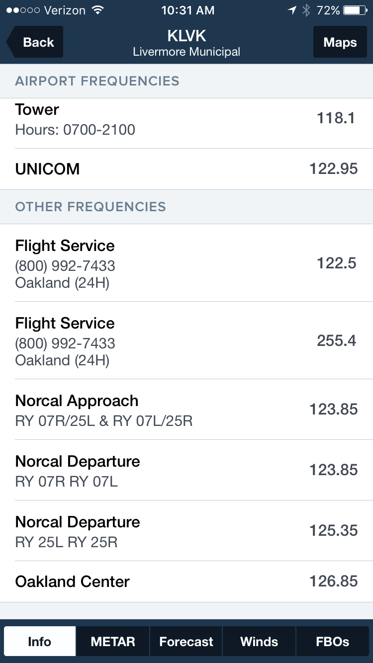The height and width of the screenshot is (663, 373).
Task: Select the Oakland Center frequency row
Action: click(186, 581)
